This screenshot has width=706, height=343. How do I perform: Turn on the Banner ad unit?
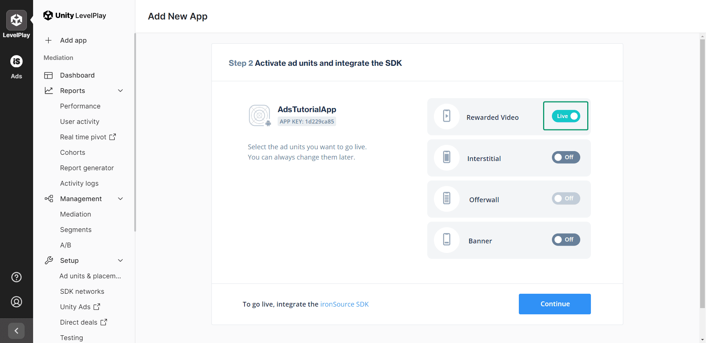[x=566, y=240]
